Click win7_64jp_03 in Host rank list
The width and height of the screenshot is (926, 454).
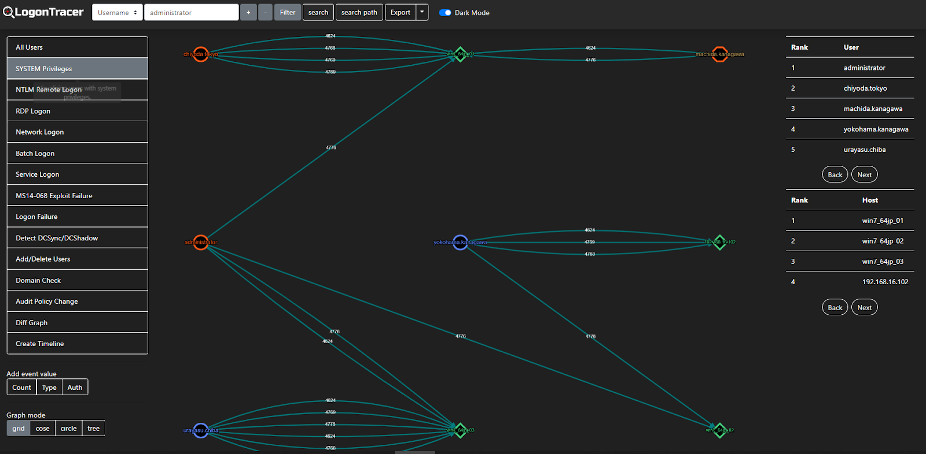click(883, 262)
